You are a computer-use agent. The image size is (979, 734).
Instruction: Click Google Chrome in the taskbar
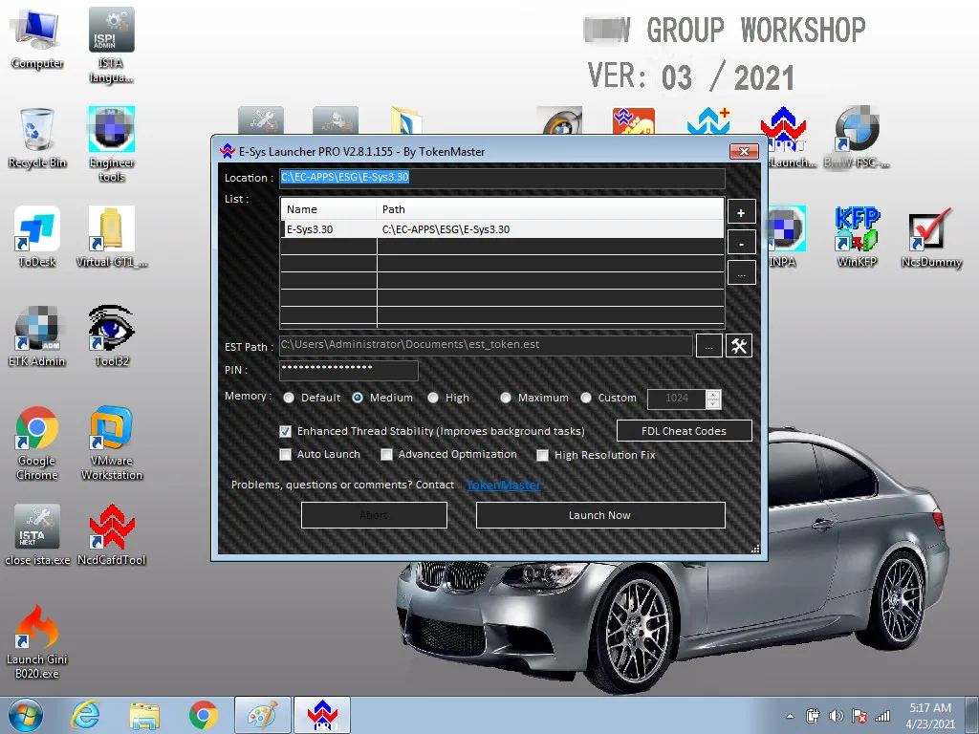(x=203, y=715)
